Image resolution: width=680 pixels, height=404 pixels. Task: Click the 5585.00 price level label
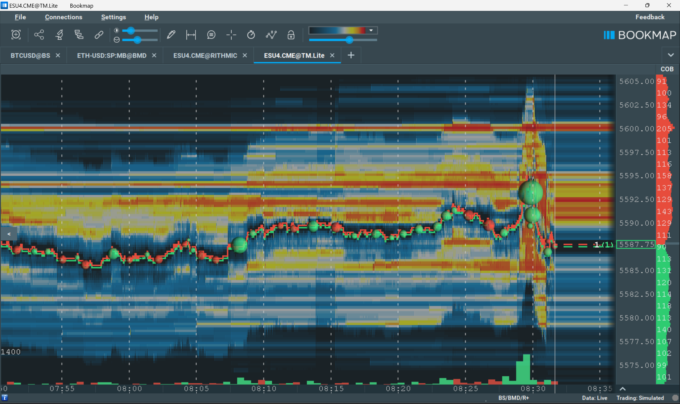click(x=636, y=271)
